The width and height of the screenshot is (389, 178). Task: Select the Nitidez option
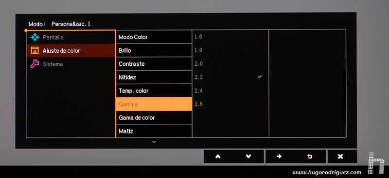(x=154, y=77)
